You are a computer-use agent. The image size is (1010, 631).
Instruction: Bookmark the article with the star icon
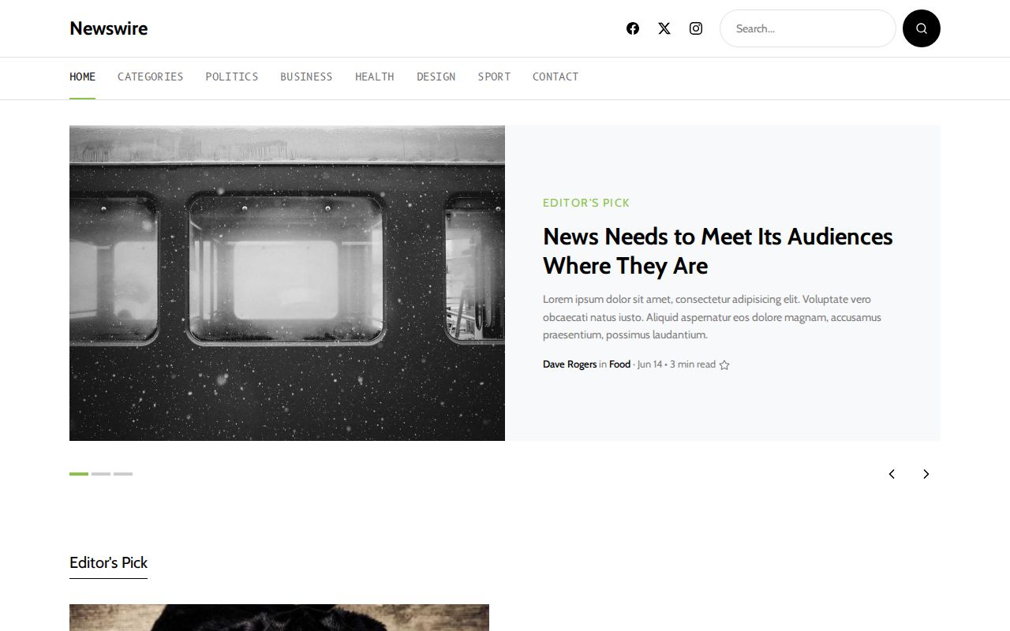724,365
